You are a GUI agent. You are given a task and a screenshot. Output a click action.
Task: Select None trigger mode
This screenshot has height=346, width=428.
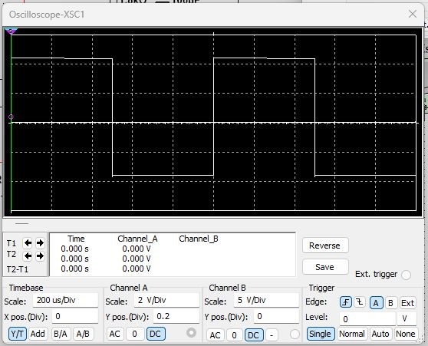tap(406, 334)
